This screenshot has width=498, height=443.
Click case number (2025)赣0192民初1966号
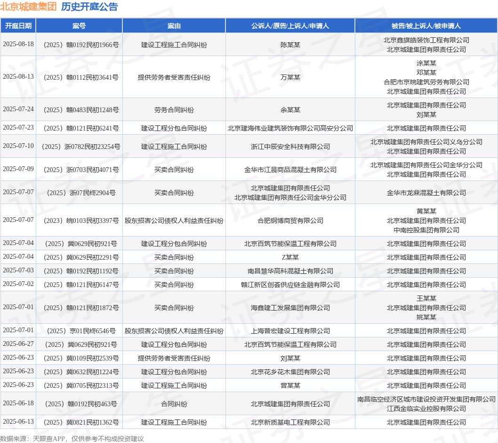point(81,45)
